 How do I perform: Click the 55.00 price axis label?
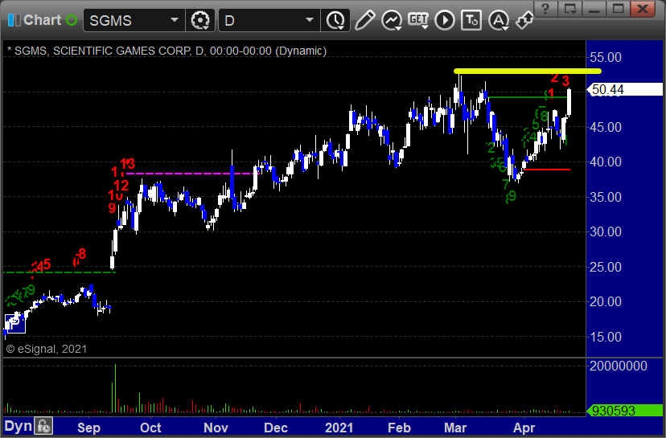click(605, 57)
